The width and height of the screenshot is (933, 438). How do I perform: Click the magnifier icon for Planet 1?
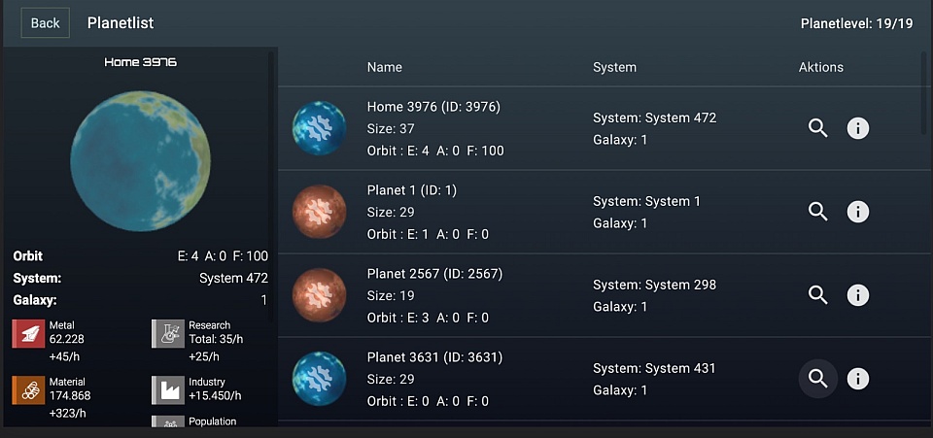(x=818, y=212)
